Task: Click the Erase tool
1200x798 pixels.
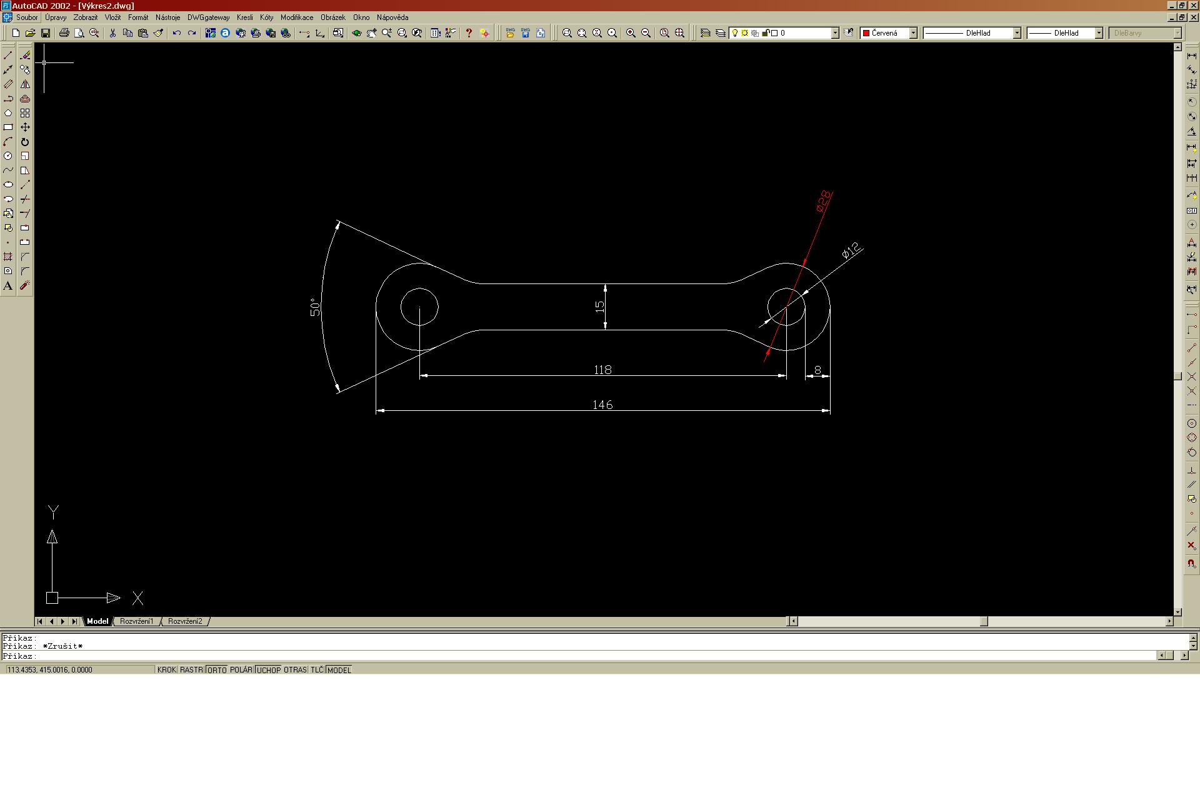Action: click(x=25, y=56)
